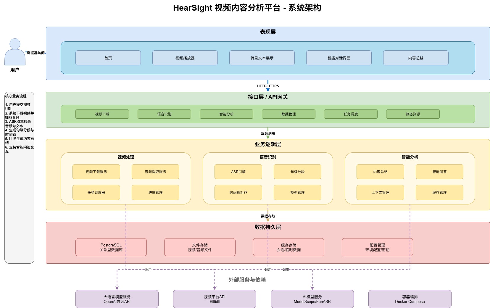Click the 进度管理 block under 视频处理
The image size is (490, 308).
pos(155,192)
